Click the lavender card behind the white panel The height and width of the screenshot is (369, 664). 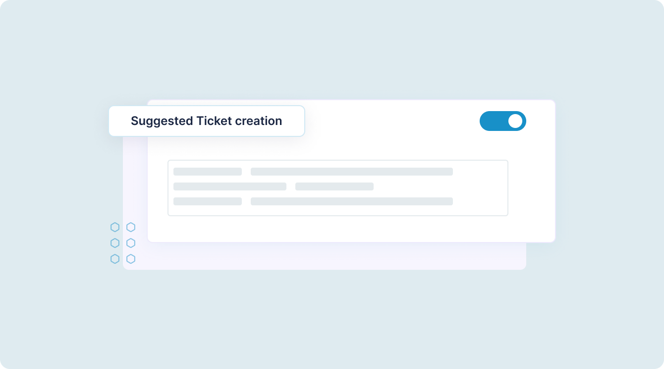pos(322,257)
